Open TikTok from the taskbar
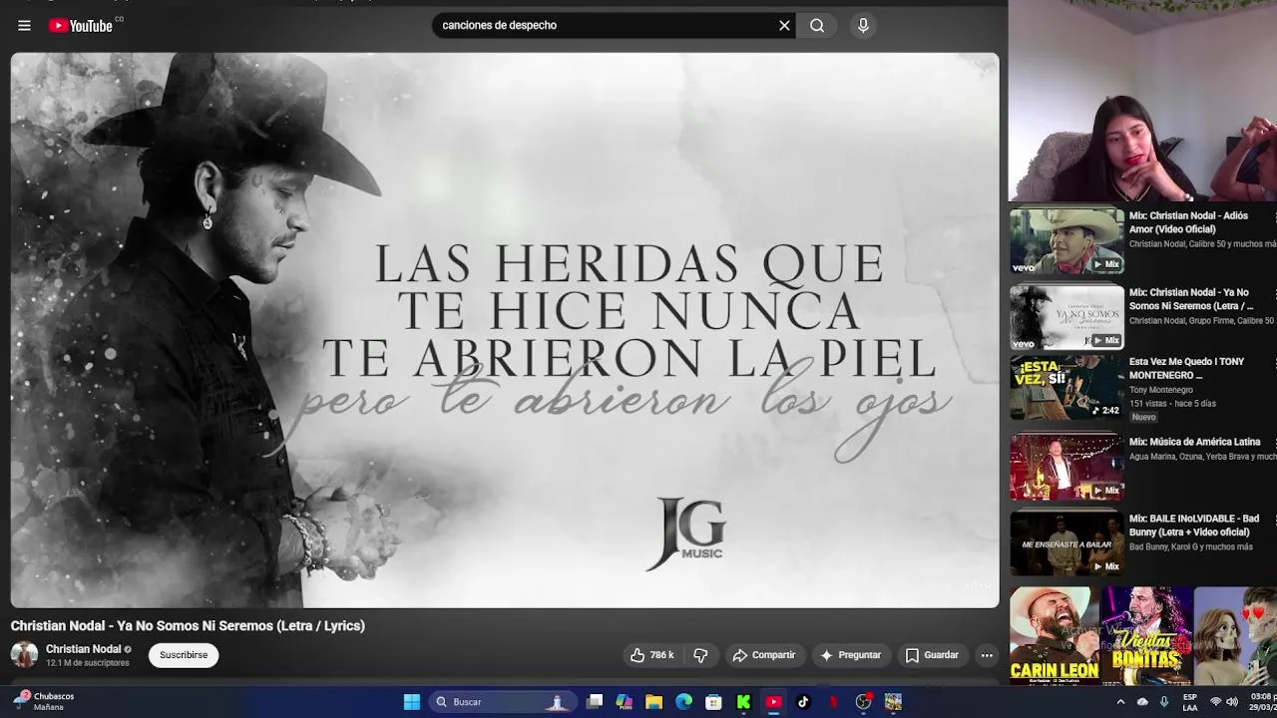 point(803,702)
